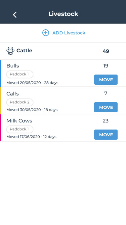The image size is (126, 225).
Task: Open the Milk Cows Paddock 1 tag
Action: [x=20, y=129]
